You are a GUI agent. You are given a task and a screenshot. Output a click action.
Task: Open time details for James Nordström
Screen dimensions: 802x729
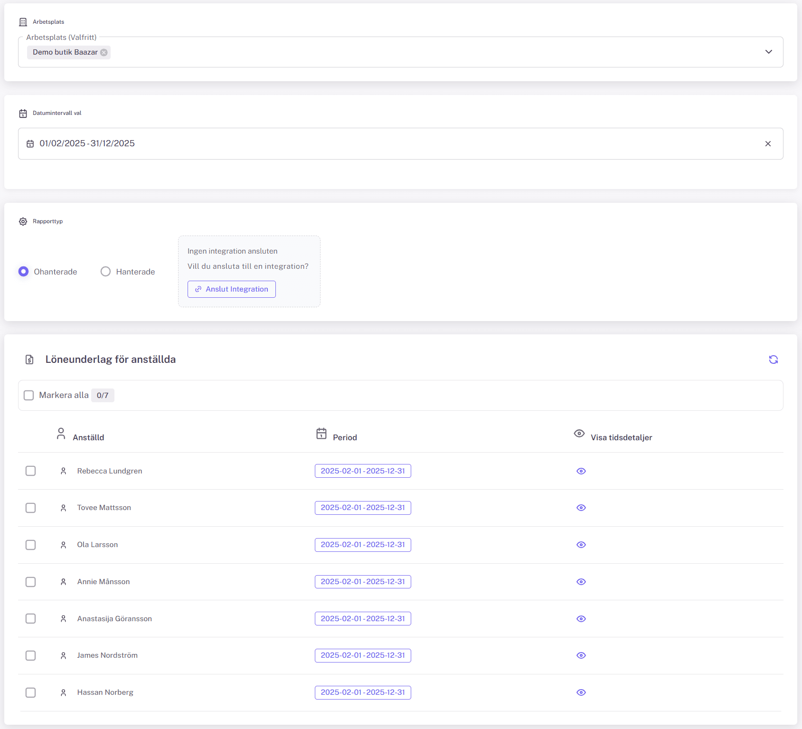tap(581, 655)
